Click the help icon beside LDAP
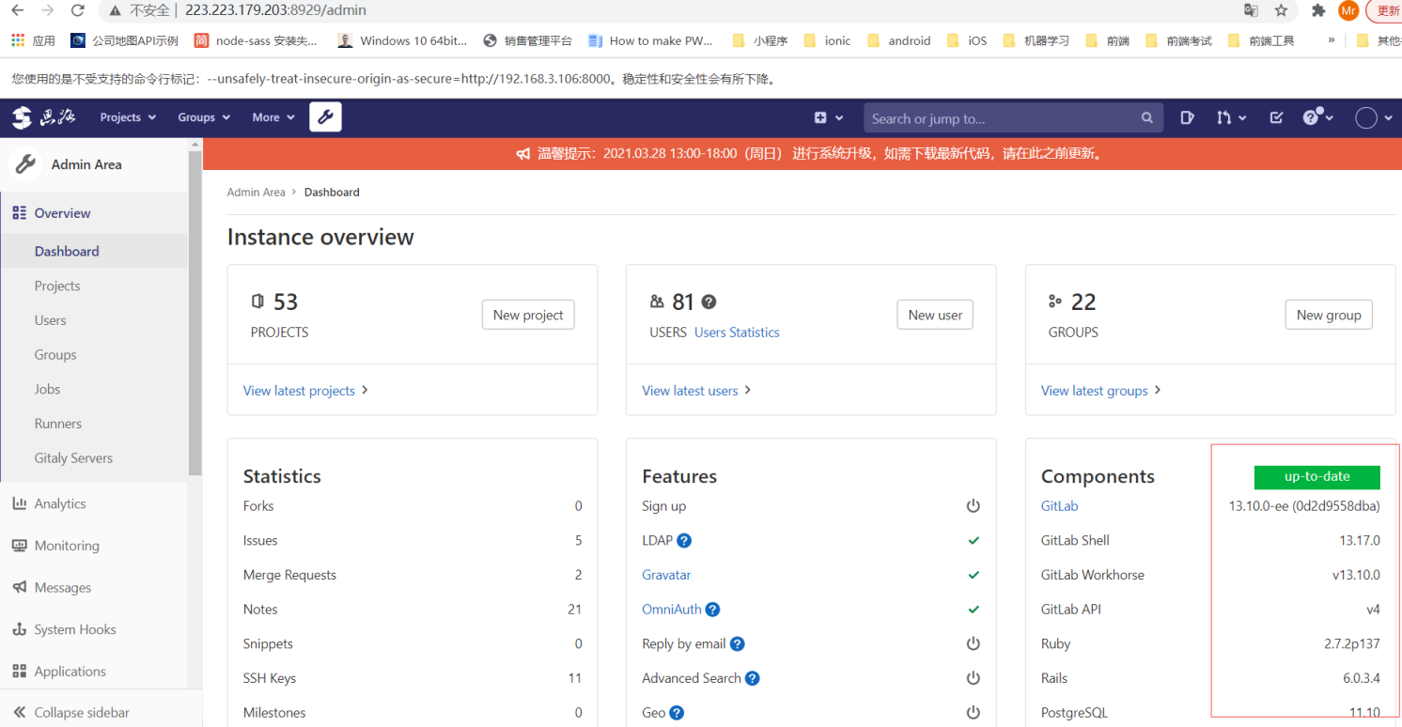1402x727 pixels. tap(684, 541)
